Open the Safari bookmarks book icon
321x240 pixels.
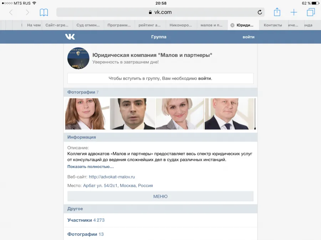[44, 12]
